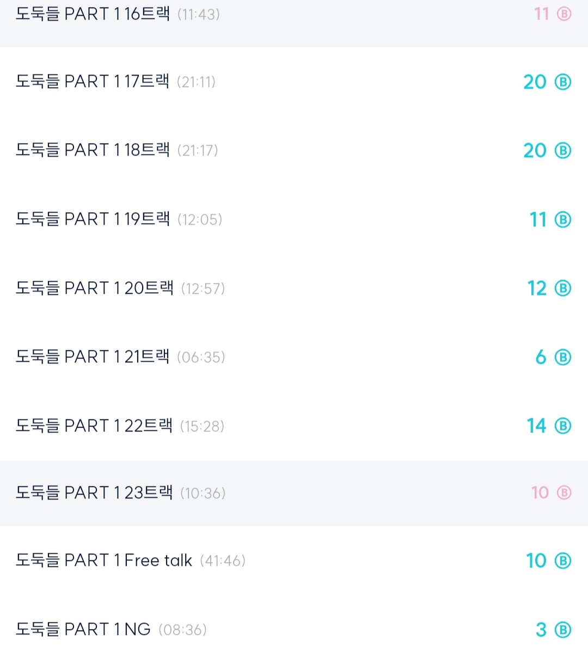
Task: Select 도둑들 PART 1 20트랙 track
Action: [94, 288]
